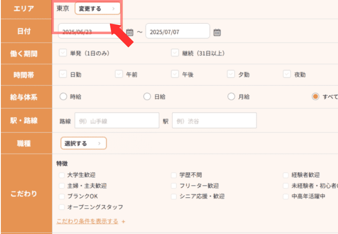This screenshot has width=338, height=234.
Task: Open the start date calendar icon
Action: click(x=130, y=32)
